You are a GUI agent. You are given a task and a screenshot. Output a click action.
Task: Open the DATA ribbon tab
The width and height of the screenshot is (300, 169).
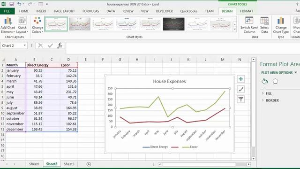[x=111, y=11]
